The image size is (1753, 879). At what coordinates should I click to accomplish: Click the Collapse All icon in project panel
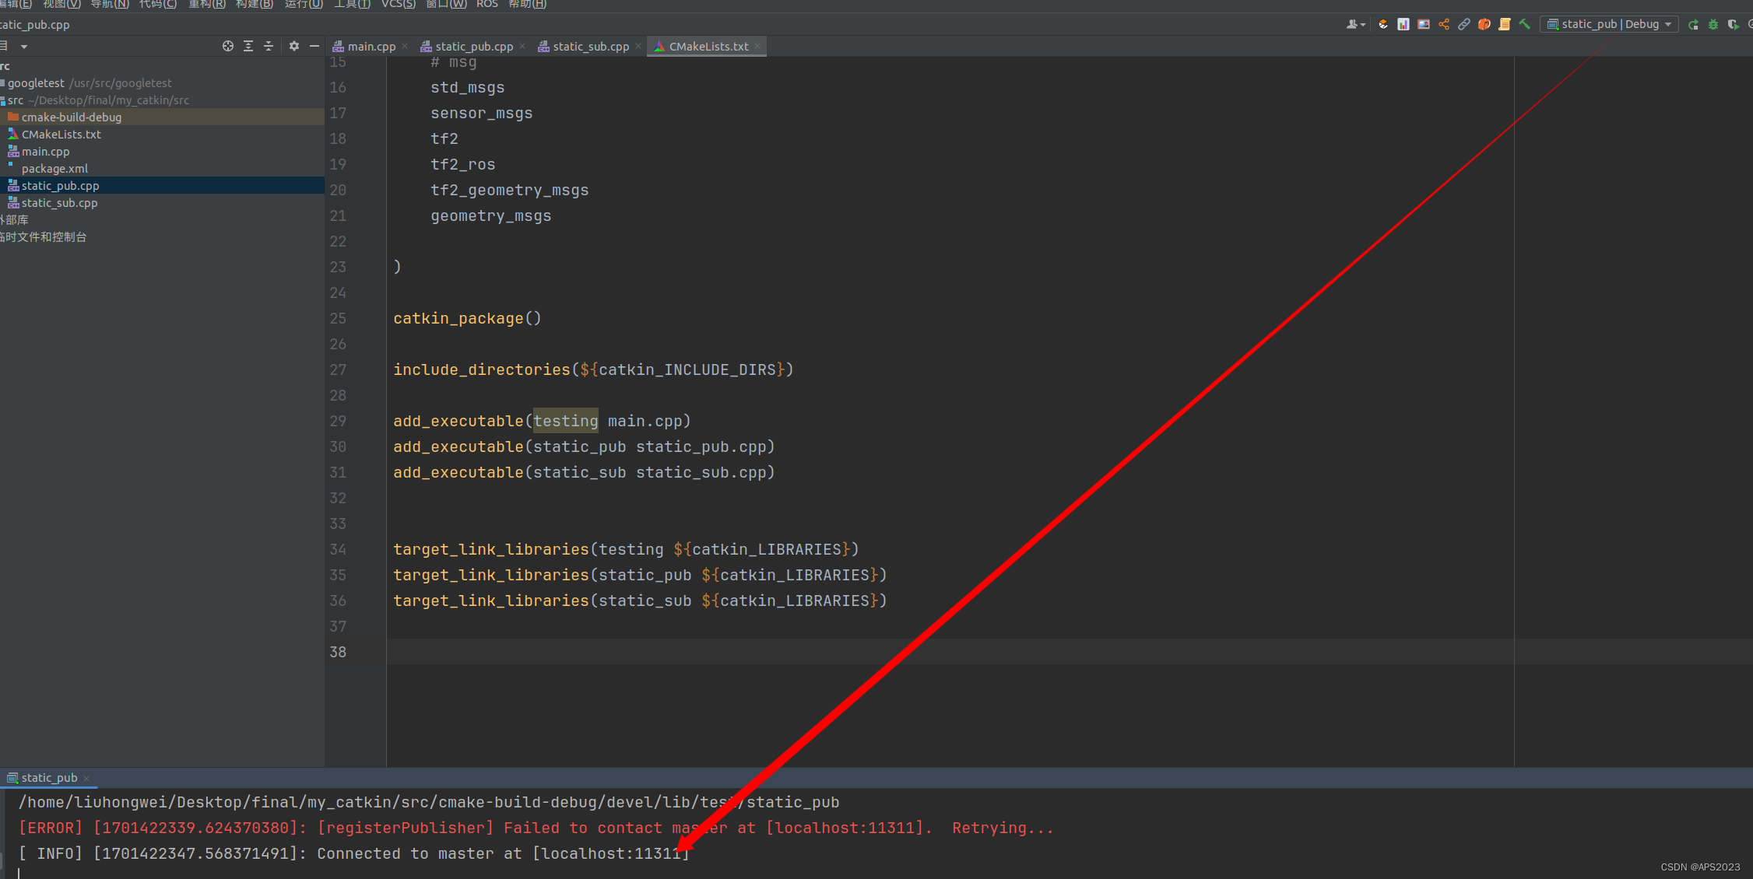pos(269,46)
